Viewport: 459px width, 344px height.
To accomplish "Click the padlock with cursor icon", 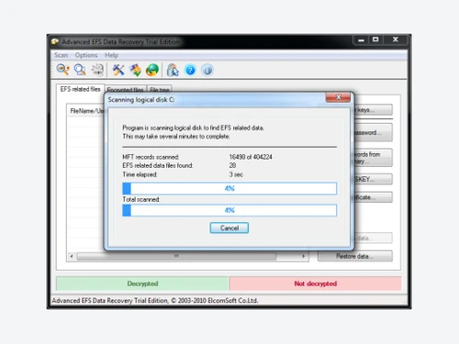I will [173, 70].
